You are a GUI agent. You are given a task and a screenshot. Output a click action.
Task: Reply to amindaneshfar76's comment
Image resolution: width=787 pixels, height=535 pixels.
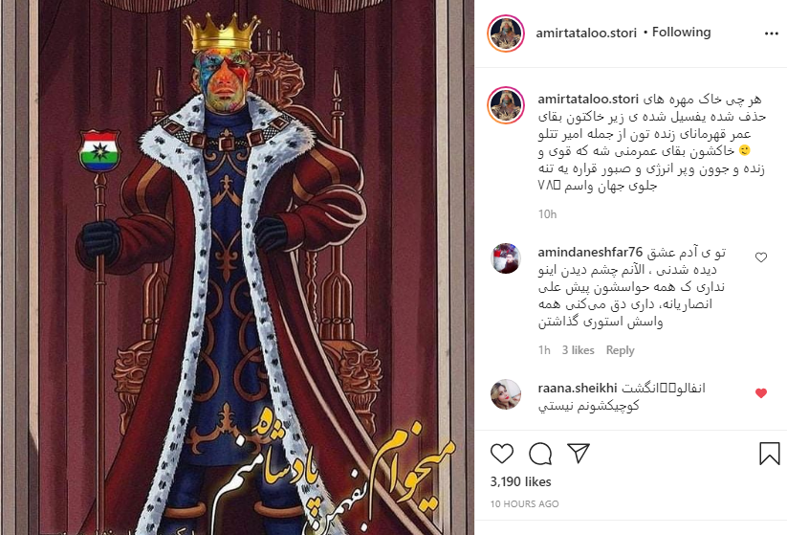(x=620, y=350)
